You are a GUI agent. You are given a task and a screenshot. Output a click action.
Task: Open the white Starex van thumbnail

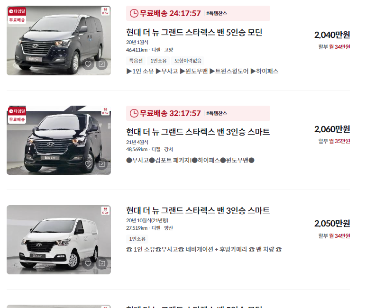pos(59,240)
